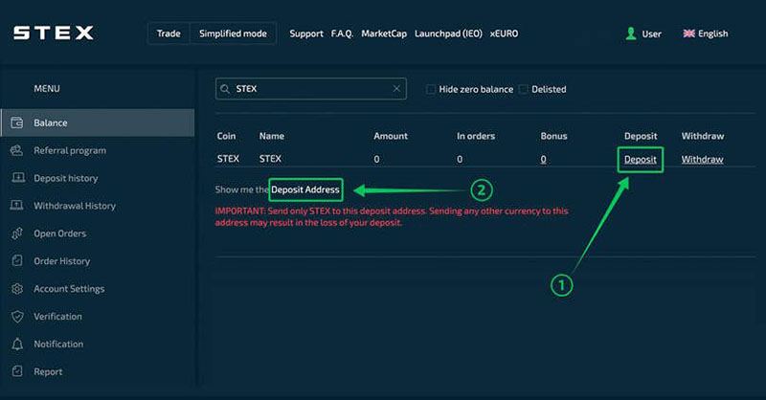
Task: Toggle the Delisted checkbox
Action: coord(523,89)
